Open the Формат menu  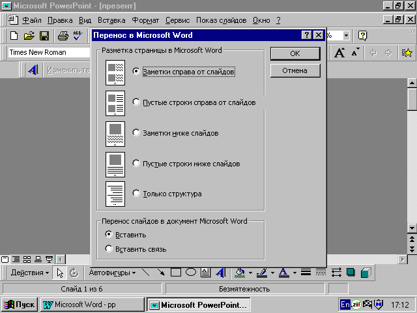pyautogui.click(x=145, y=20)
